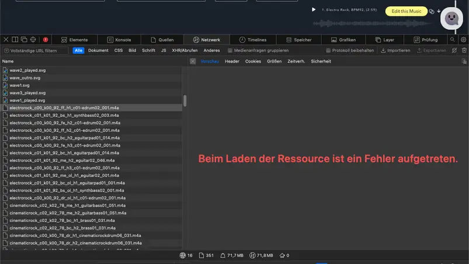Open the Cookies detail tab
Screen dimensions: 469x264
point(253,61)
